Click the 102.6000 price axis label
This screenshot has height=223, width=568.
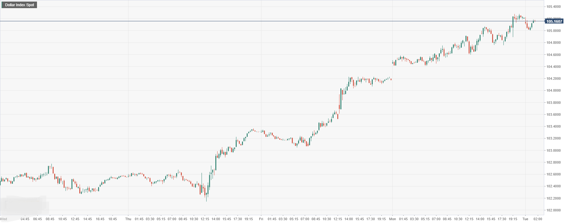click(x=554, y=175)
